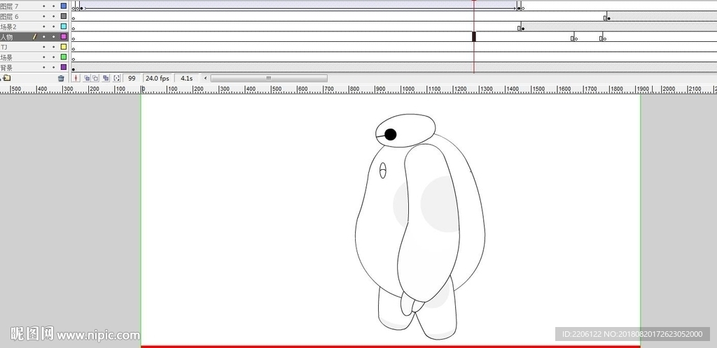The height and width of the screenshot is (348, 717).
Task: Click the pencil icon on the 人物 layer
Action: point(34,36)
